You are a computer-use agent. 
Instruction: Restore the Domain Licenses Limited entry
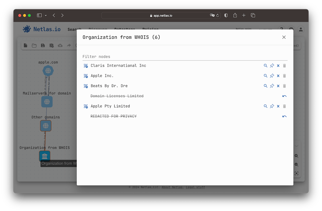tap(284, 96)
